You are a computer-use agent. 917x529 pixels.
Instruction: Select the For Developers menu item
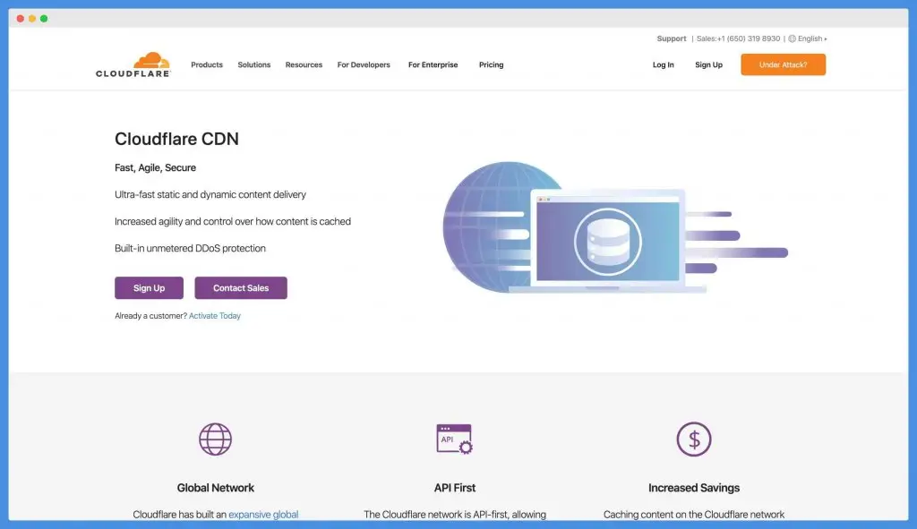coord(364,64)
